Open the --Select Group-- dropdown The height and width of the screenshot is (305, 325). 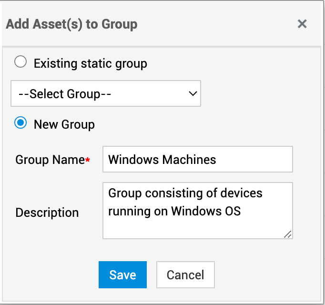tap(105, 93)
